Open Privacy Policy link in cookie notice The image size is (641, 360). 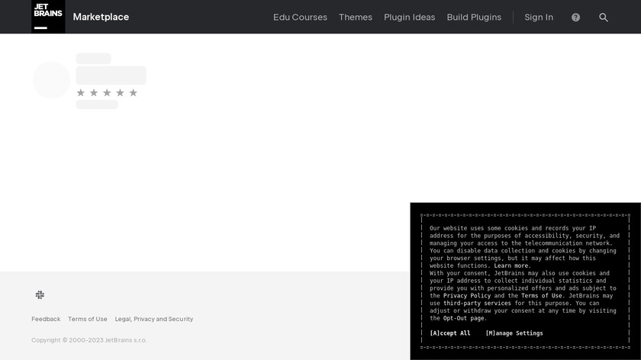pos(467,295)
